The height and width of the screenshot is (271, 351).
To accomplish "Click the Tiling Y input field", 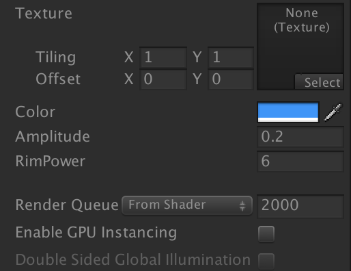I will tap(231, 57).
